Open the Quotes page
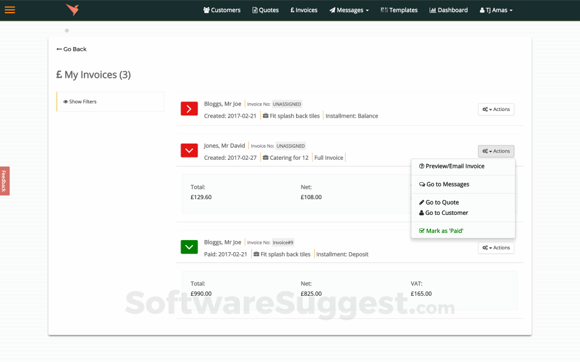The image size is (580, 362). click(265, 10)
